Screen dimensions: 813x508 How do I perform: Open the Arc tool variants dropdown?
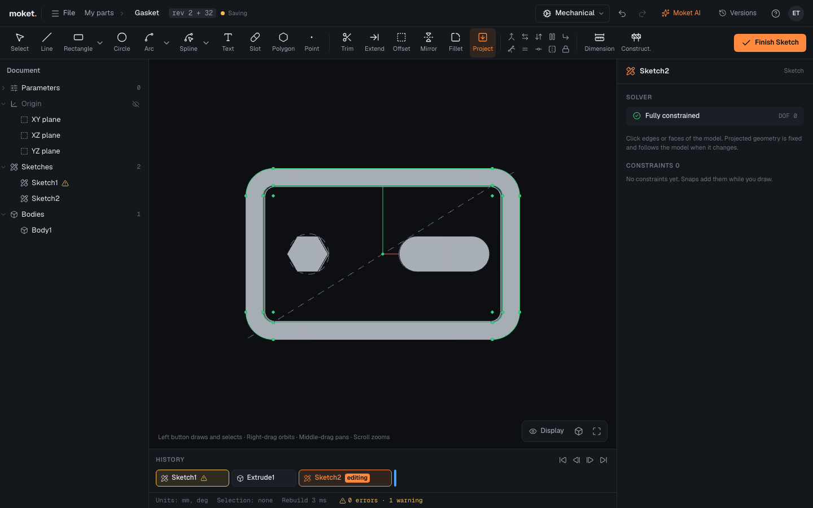click(167, 42)
